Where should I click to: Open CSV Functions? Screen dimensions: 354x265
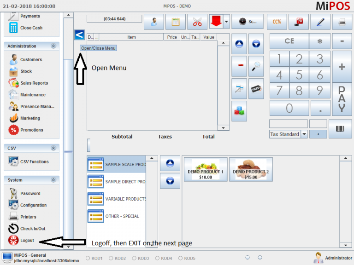(x=29, y=161)
